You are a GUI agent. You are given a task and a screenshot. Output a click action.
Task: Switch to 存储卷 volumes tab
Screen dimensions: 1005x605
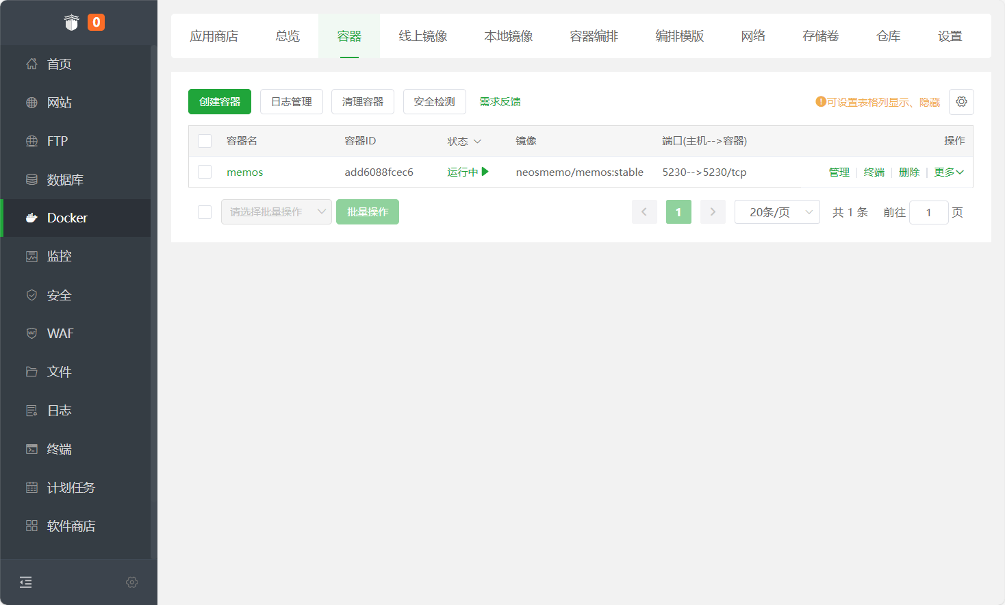821,36
